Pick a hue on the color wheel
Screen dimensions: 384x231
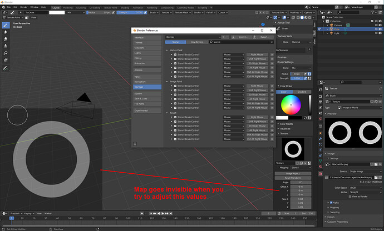coord(291,104)
